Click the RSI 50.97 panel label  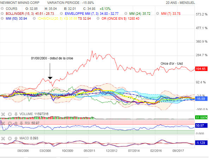point(32,123)
